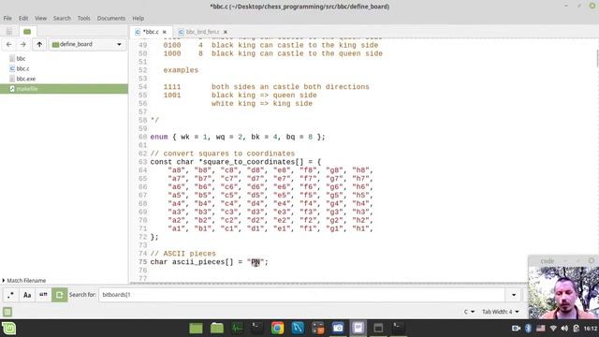Open the Search menu
Image resolution: width=599 pixels, height=337 pixels.
pyautogui.click(x=62, y=19)
